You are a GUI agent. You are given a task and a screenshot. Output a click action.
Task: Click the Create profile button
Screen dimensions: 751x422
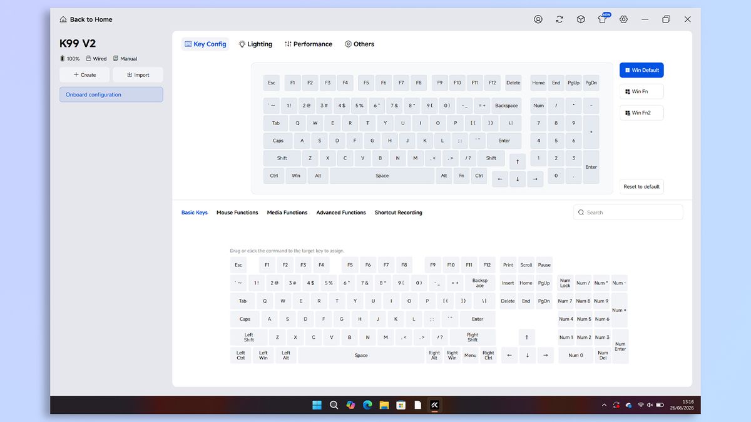[x=84, y=75]
